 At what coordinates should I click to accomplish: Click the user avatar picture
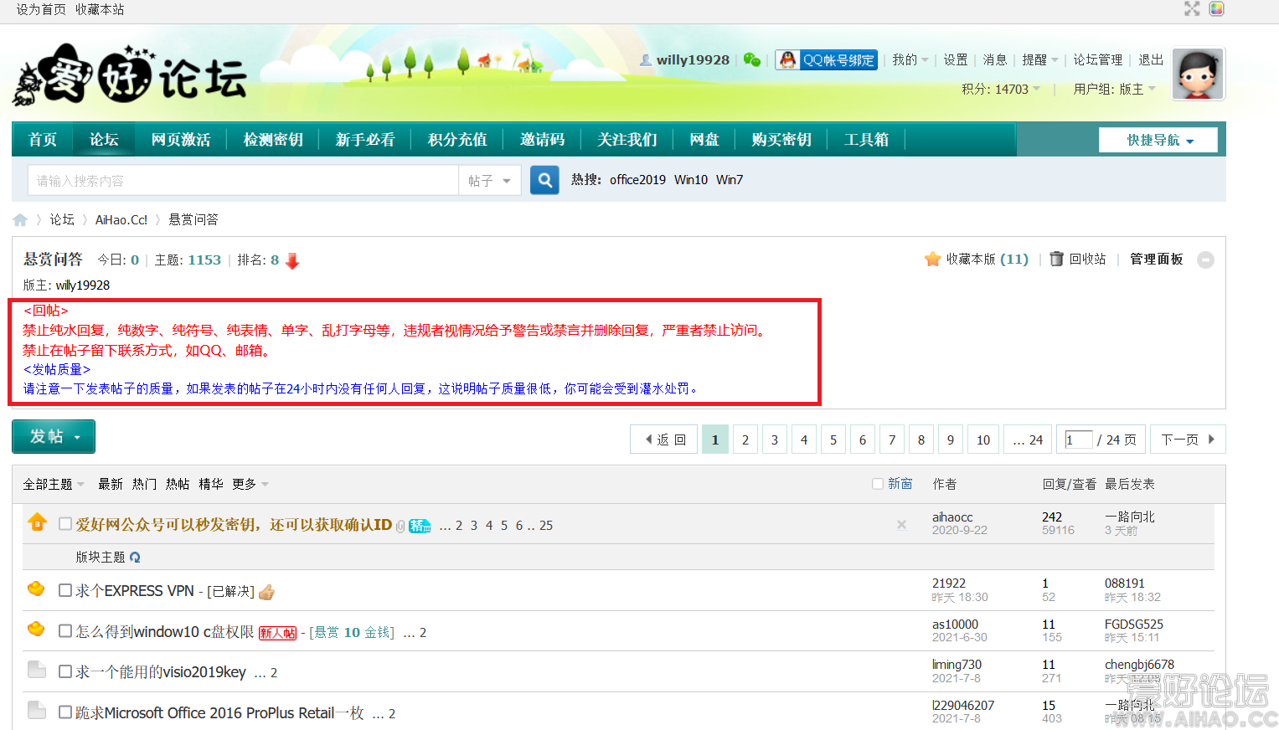tap(1198, 75)
